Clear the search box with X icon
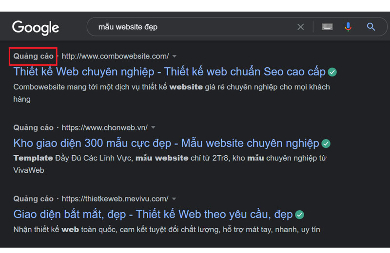Screen dimensions: 390x253 (300, 27)
